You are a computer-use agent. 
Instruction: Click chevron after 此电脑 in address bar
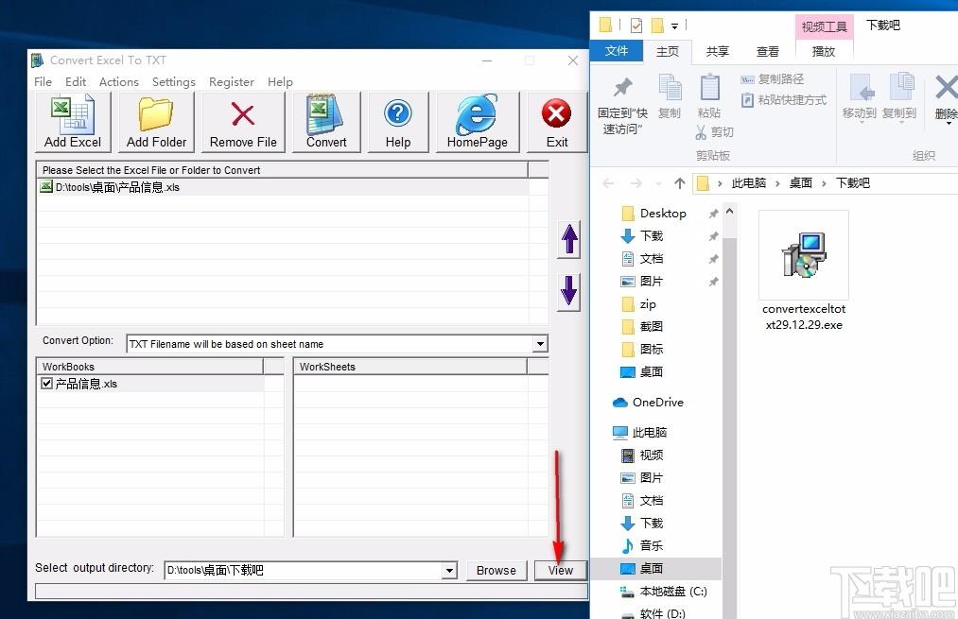coord(777,183)
